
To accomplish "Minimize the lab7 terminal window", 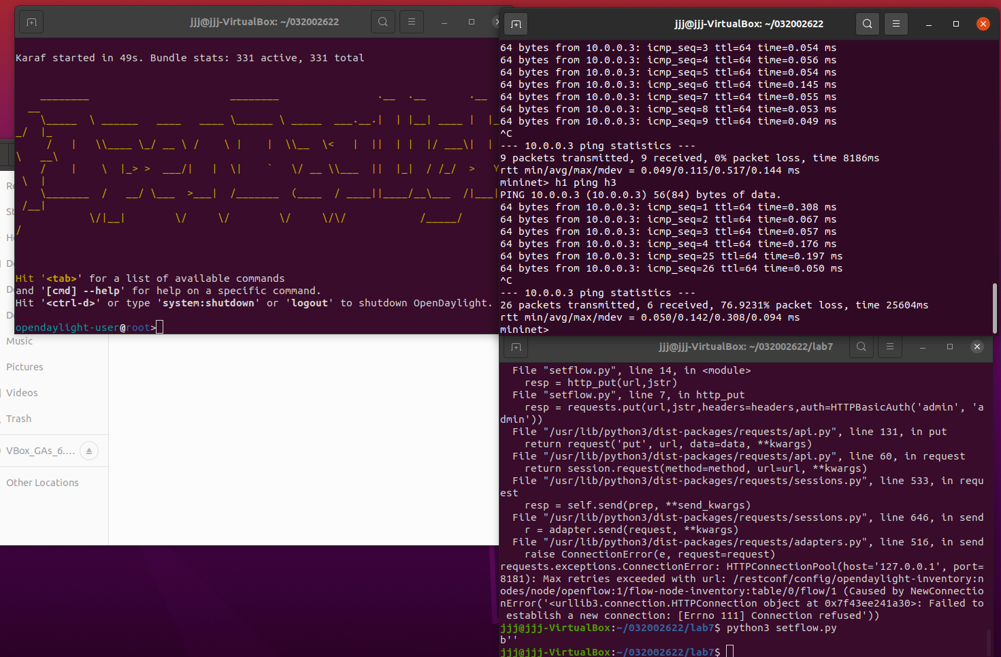I will (x=923, y=347).
